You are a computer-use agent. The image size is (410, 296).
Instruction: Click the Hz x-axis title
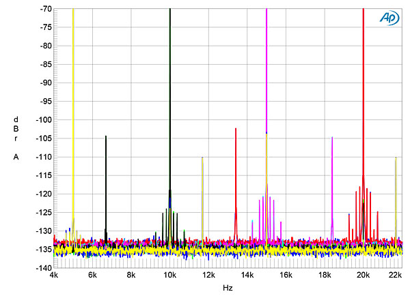click(x=228, y=288)
